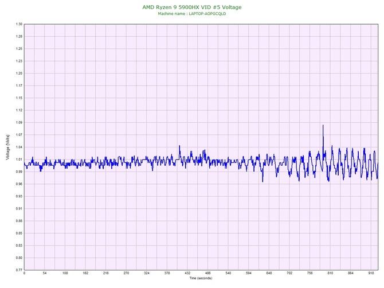Click the 432 seconds time axis tick
384x288 pixels.
coord(187,273)
